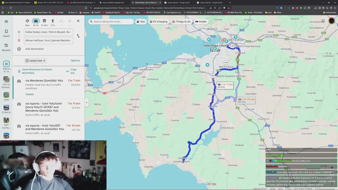
Task: Edit the Sıdıka Rodop Lisesi start field
Action: 49,32
